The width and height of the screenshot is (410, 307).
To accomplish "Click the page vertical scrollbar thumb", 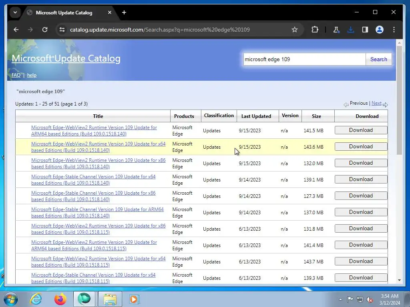I will pos(399,100).
